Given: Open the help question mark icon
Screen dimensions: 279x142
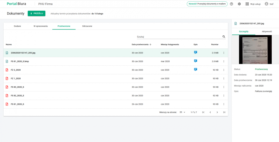Looking at the screenshot, I should [x=231, y=4].
